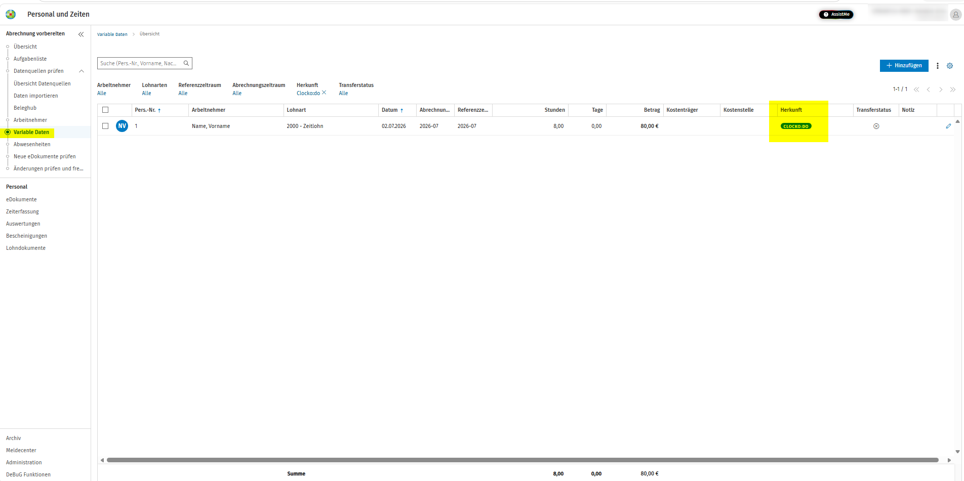Edit row with the pencil icon
The image size is (964, 481).
coord(948,126)
